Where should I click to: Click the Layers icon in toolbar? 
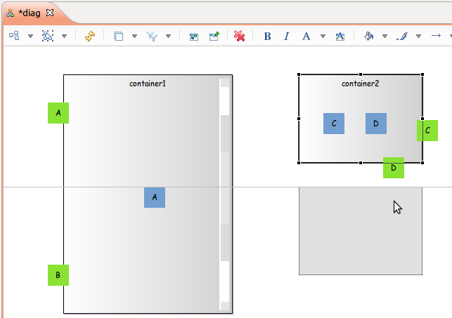118,36
